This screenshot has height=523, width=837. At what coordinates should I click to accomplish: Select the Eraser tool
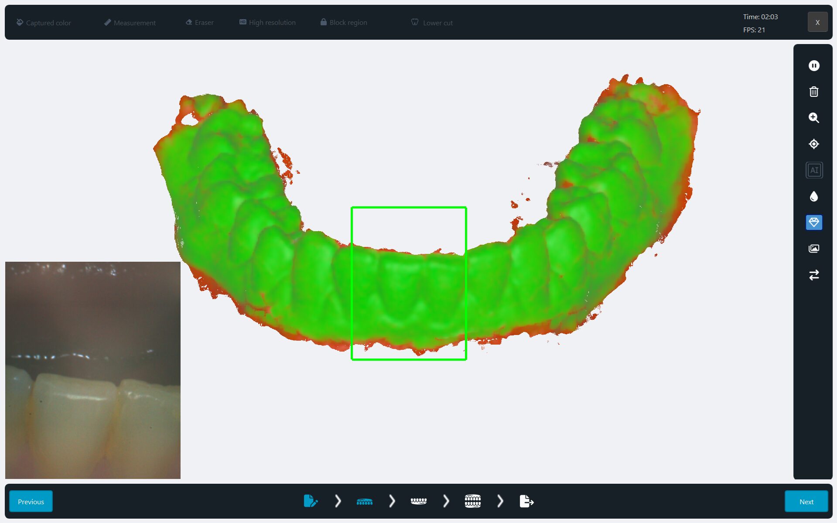pos(200,23)
